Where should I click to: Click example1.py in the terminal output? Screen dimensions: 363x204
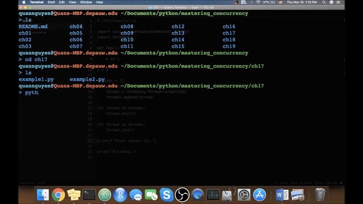click(36, 79)
